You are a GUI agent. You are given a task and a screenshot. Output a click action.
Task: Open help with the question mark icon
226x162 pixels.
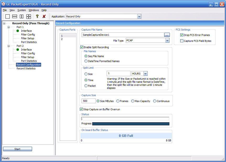[37, 16]
